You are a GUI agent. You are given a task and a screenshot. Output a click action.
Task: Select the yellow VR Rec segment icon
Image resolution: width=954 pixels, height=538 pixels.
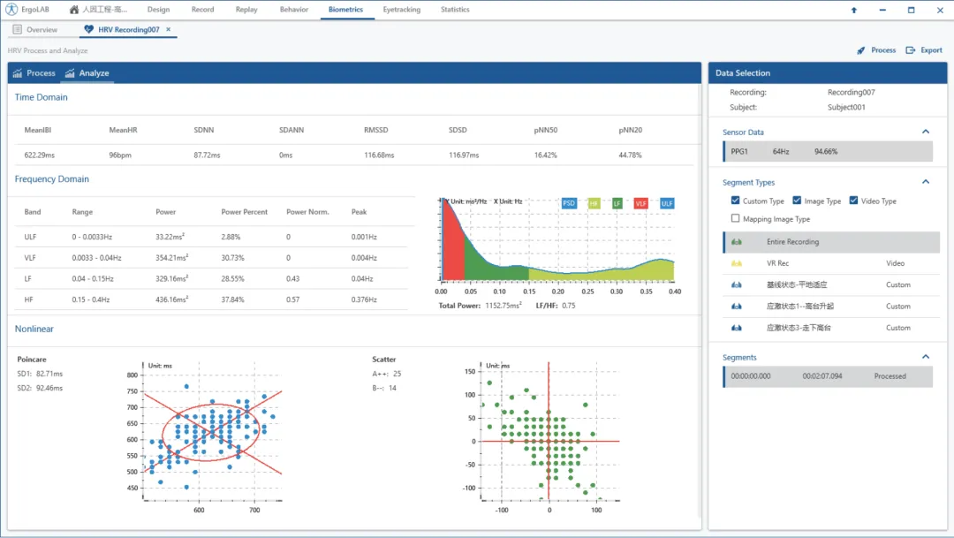(x=736, y=263)
